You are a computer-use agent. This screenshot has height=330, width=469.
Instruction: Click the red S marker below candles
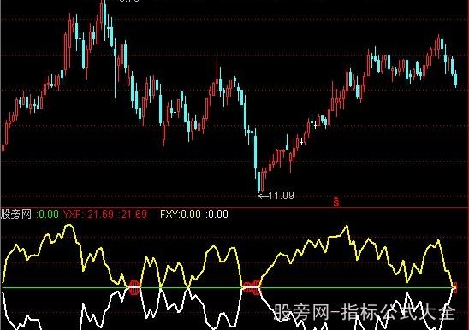[x=336, y=202]
